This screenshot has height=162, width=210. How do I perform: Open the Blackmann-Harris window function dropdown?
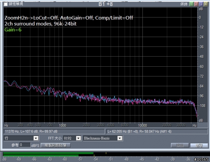coord(103,138)
